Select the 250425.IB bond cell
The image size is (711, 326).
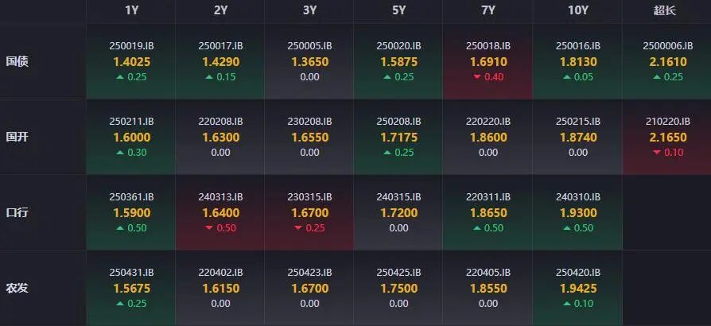coord(398,288)
